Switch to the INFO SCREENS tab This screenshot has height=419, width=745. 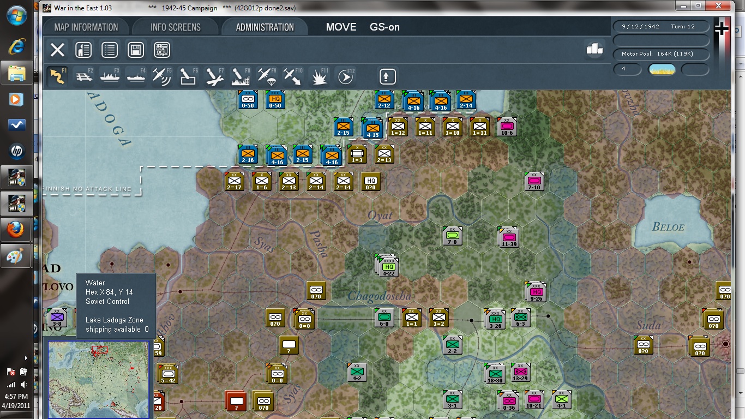176,27
